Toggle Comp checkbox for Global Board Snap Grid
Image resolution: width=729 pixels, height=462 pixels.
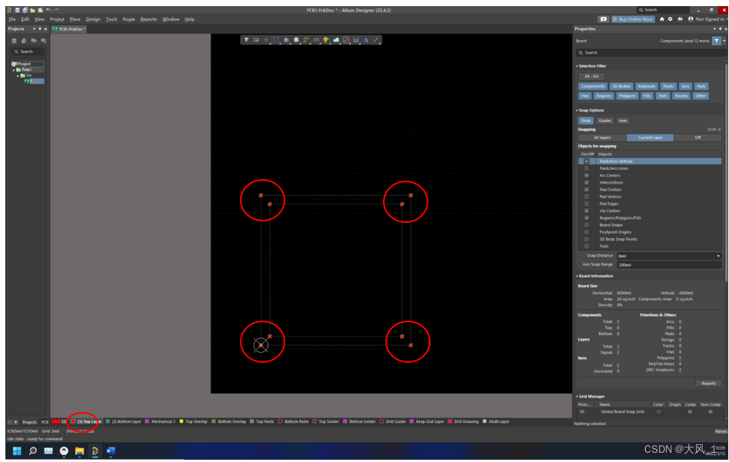690,412
